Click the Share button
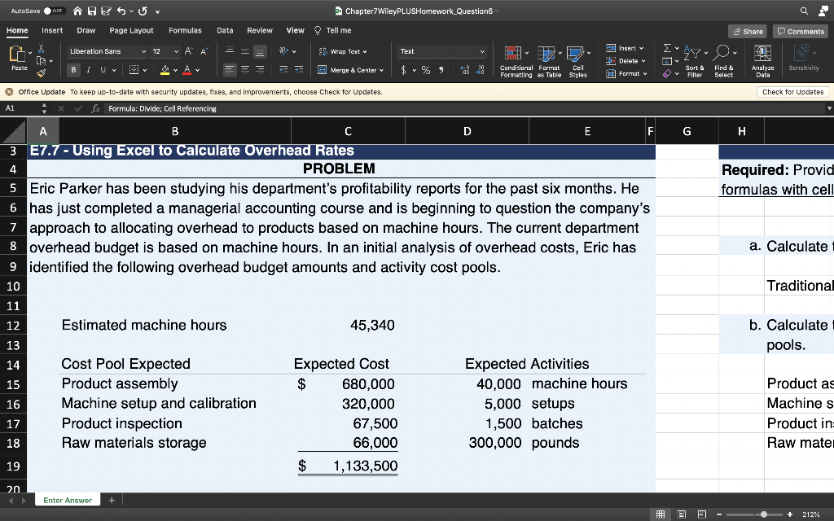Screen dimensions: 834x521 [748, 29]
